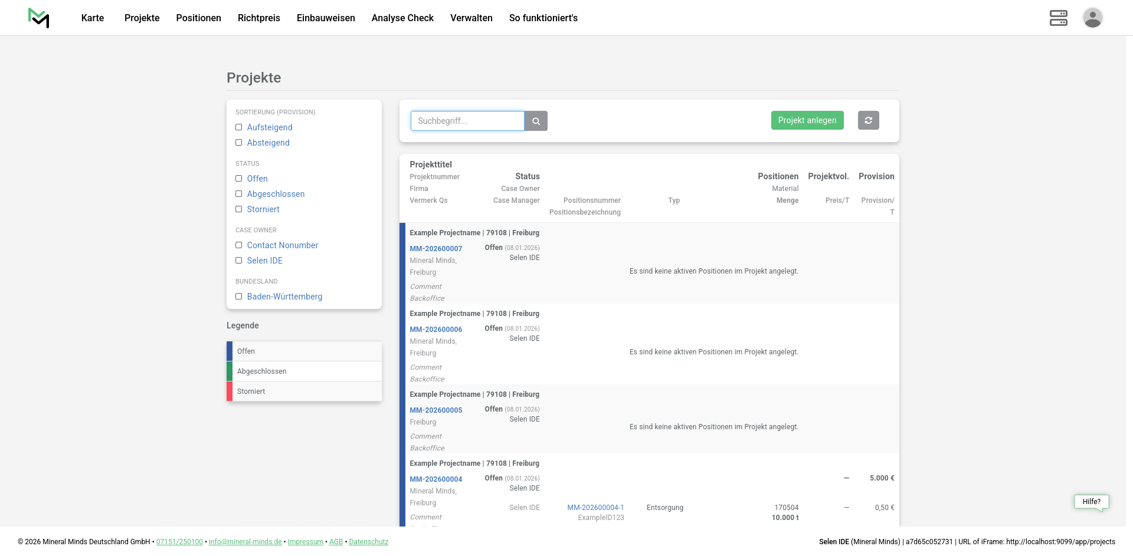Open the Karte menu item

click(x=93, y=18)
